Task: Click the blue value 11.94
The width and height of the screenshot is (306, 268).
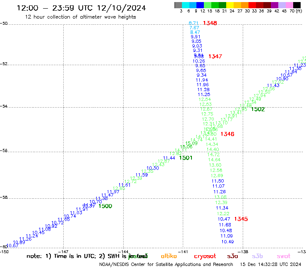Action: click(202, 80)
